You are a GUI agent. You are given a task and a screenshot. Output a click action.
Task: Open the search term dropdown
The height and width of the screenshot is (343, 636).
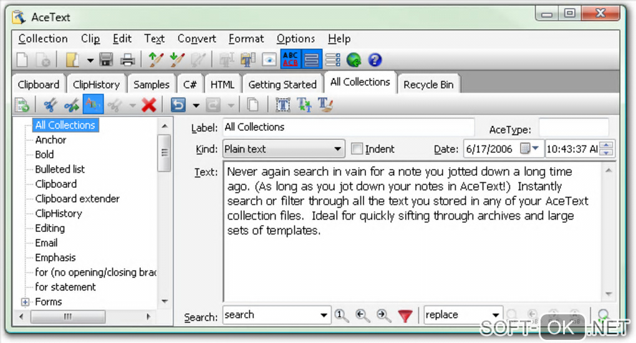(323, 315)
